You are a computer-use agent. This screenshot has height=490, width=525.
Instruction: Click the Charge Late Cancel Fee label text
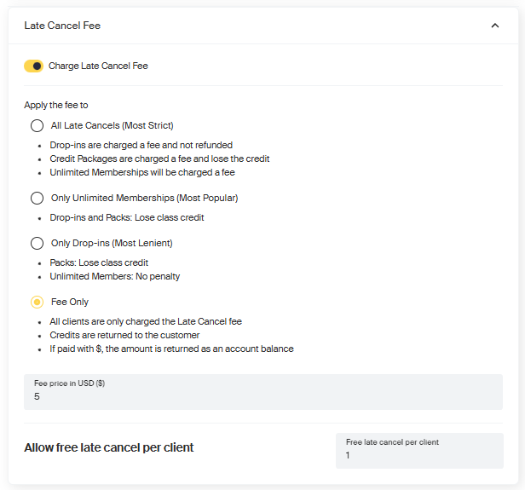tap(98, 66)
